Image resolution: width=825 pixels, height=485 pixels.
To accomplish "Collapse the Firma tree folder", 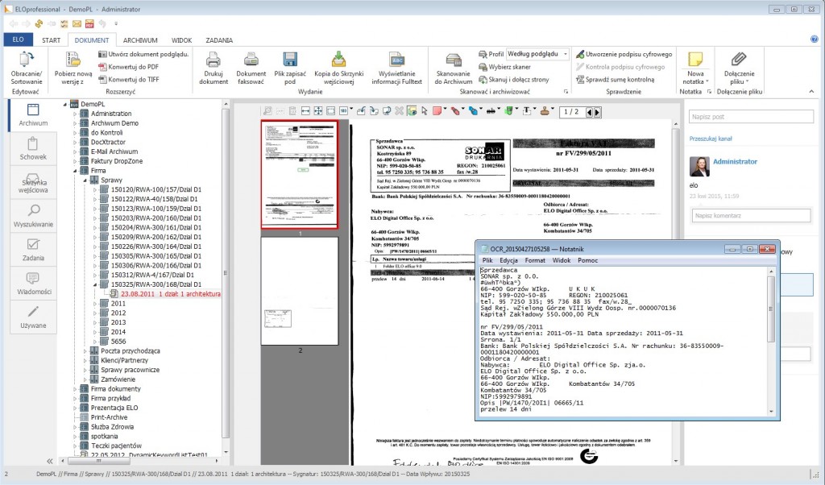I will 75,171.
